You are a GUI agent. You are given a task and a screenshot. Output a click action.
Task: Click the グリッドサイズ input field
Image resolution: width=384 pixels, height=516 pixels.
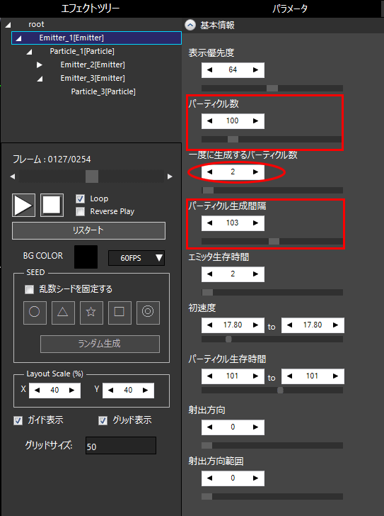pyautogui.click(x=121, y=446)
